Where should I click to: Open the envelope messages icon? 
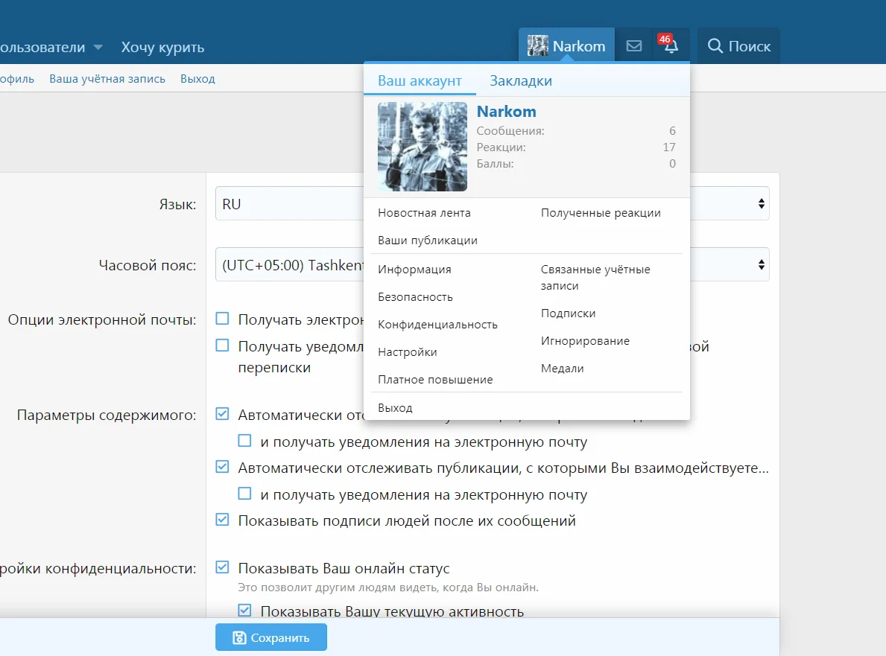(x=633, y=46)
